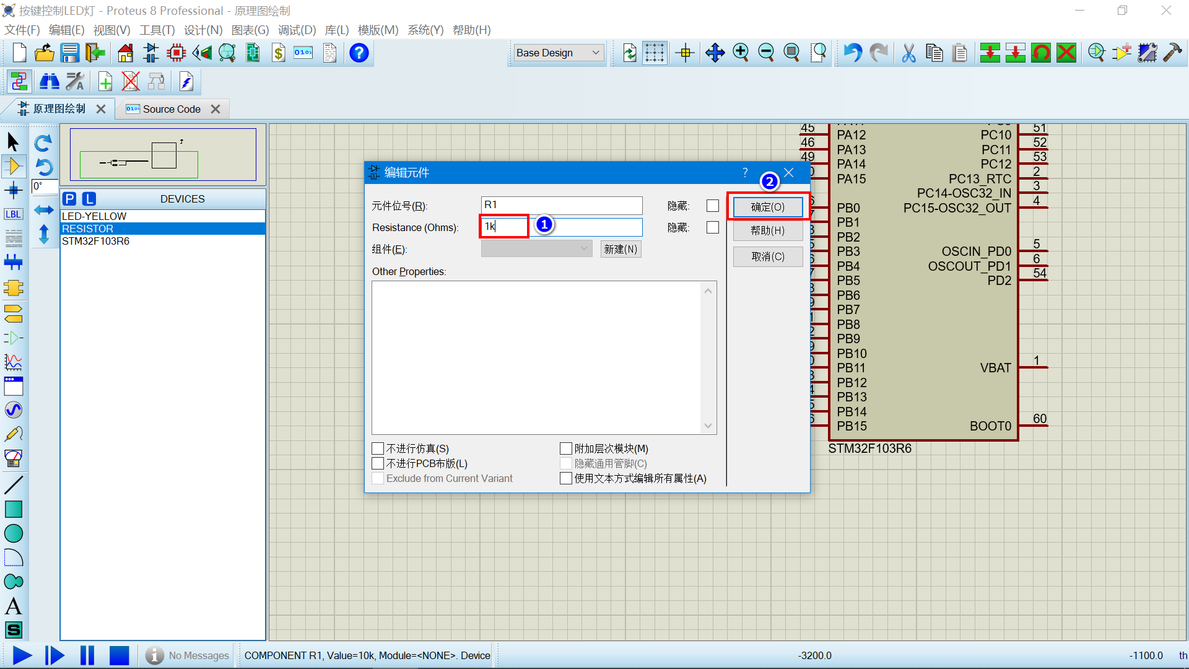Enable the 不进行仿真 checkbox
The image size is (1189, 669).
(378, 448)
